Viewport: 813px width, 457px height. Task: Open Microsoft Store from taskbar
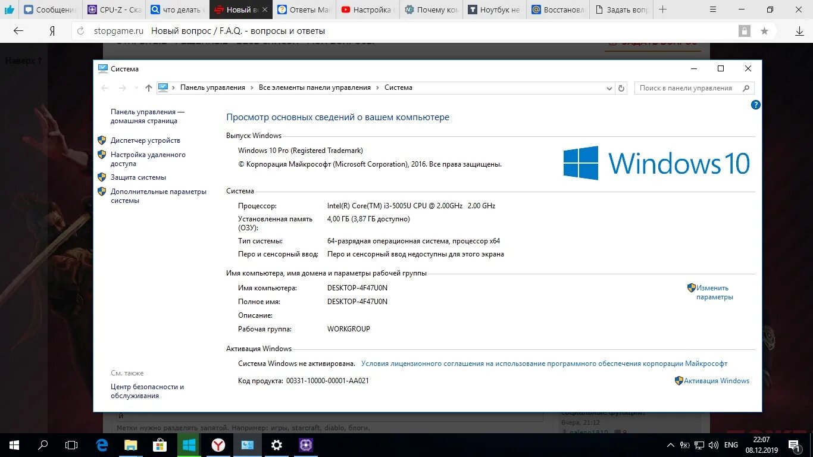pyautogui.click(x=160, y=445)
